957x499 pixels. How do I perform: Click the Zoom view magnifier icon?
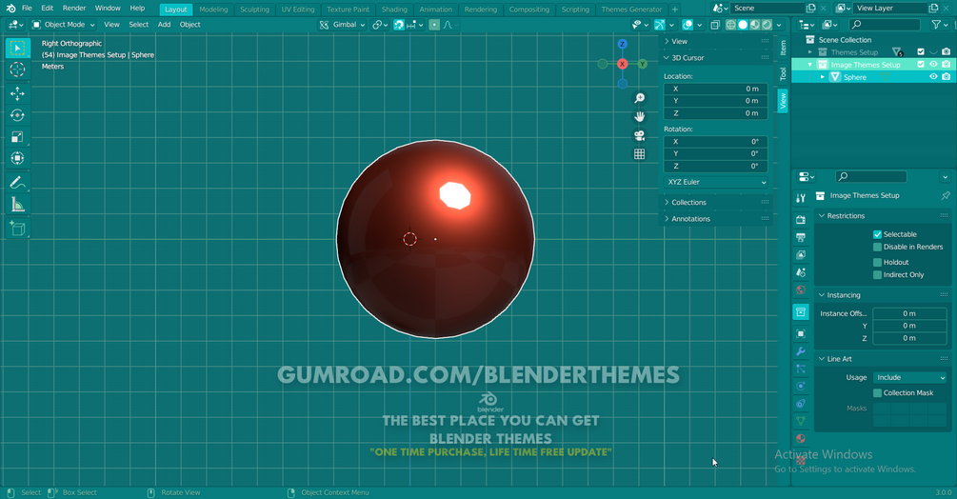pyautogui.click(x=639, y=98)
